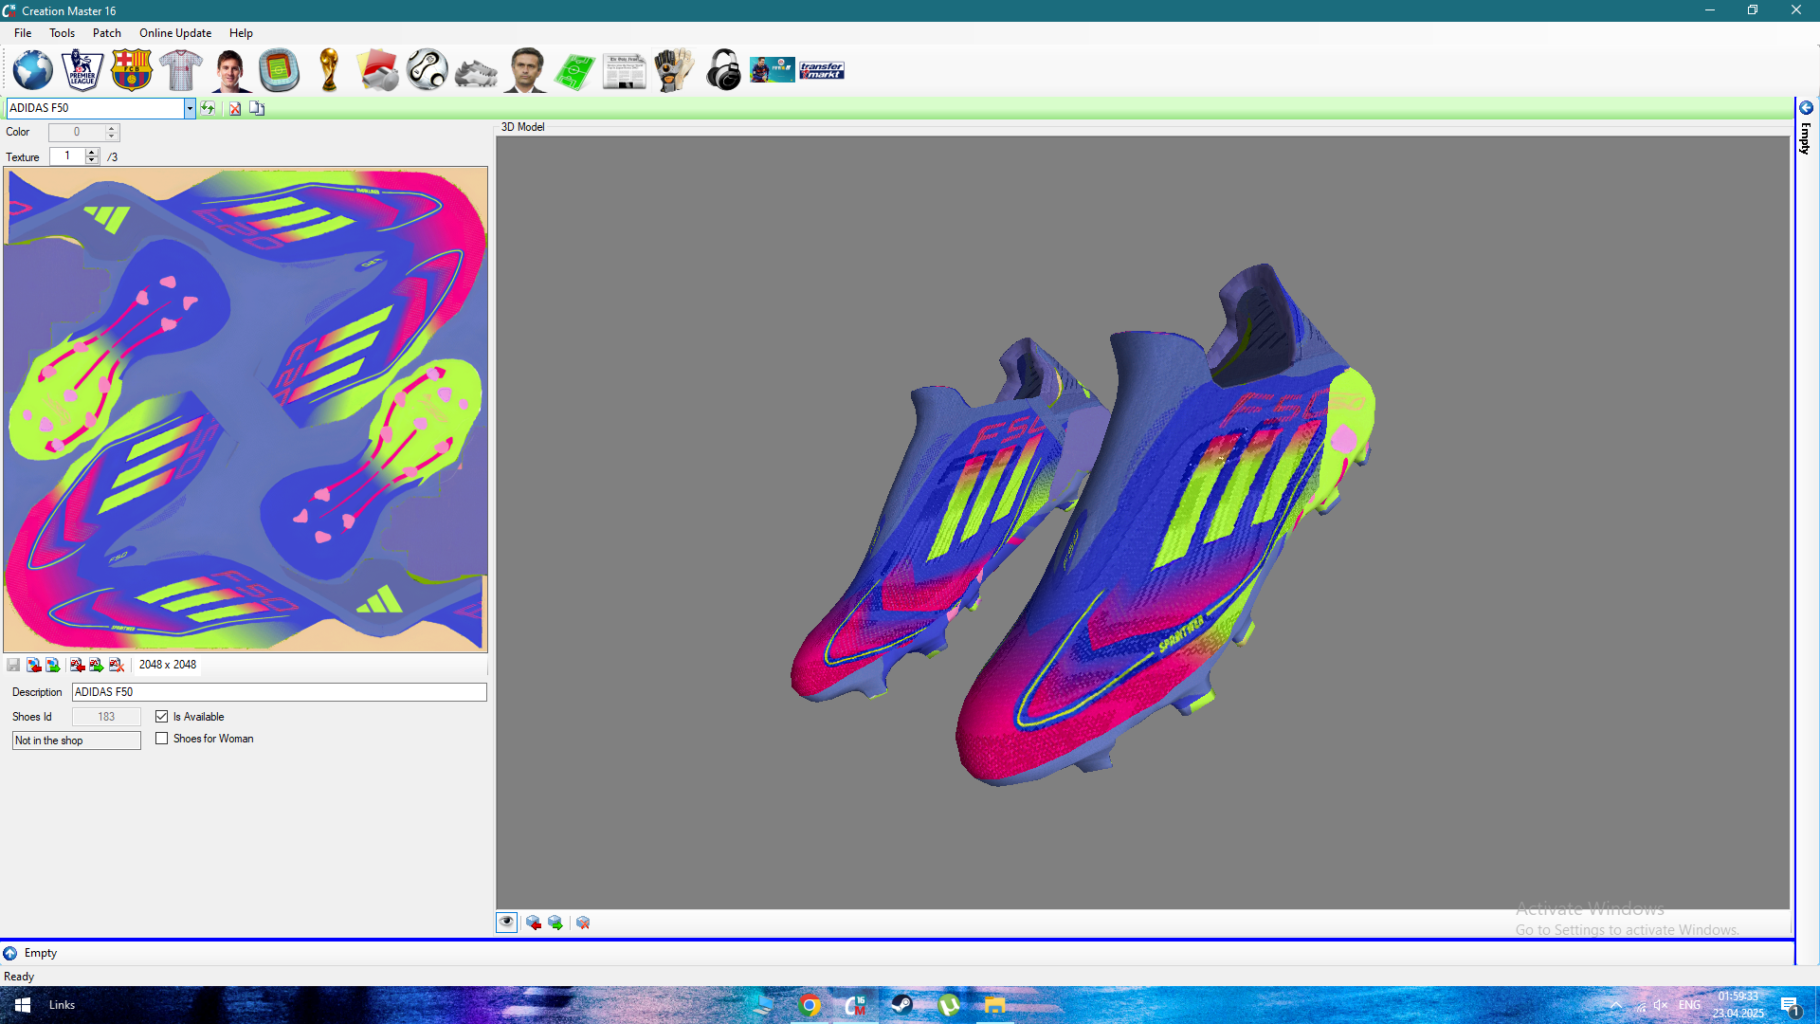The height and width of the screenshot is (1024, 1820).
Task: Open the FIFA game image icon
Action: pyautogui.click(x=773, y=70)
